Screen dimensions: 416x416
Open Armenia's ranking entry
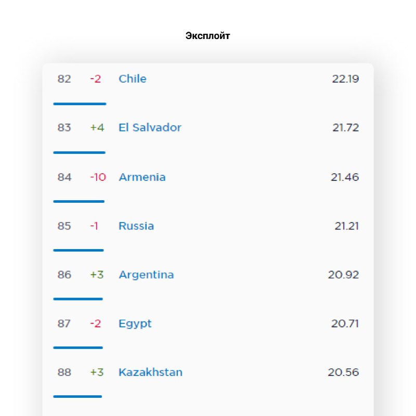(142, 177)
